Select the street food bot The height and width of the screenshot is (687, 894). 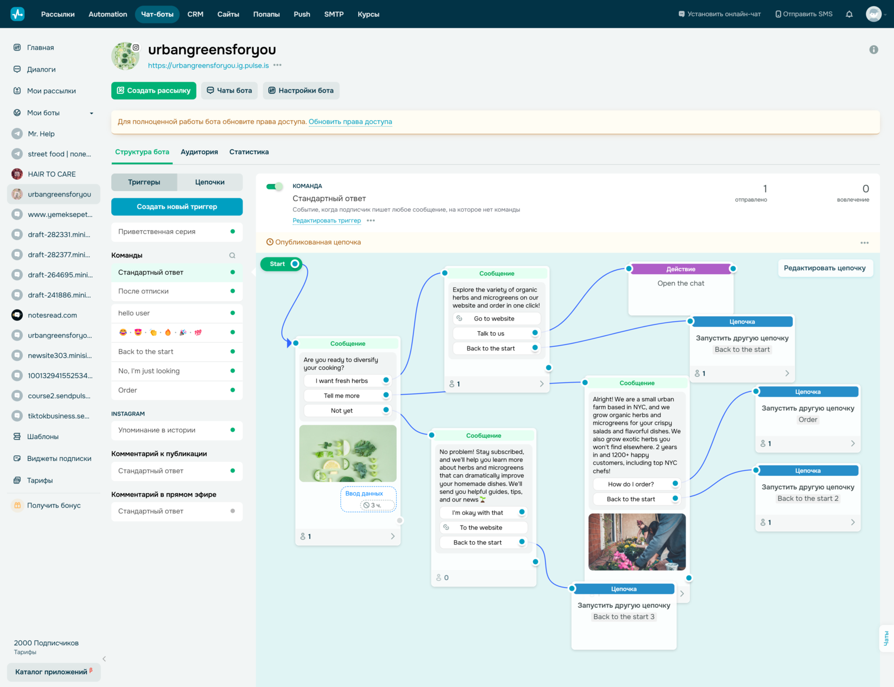(59, 154)
